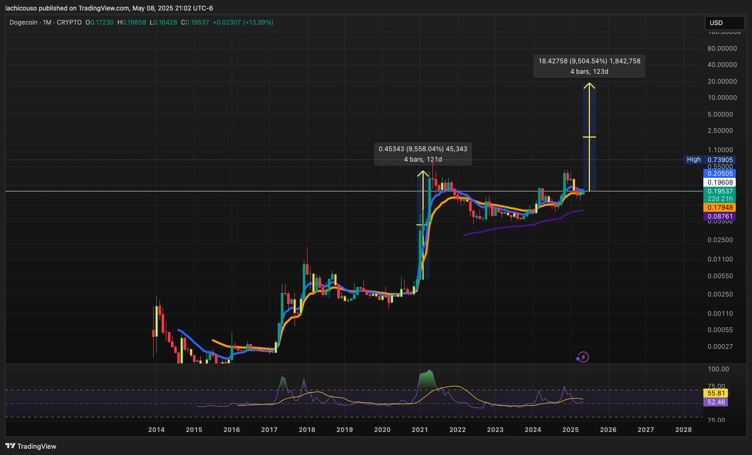This screenshot has height=455, width=752.
Task: Click the 10.00000 price scale label
Action: click(722, 98)
